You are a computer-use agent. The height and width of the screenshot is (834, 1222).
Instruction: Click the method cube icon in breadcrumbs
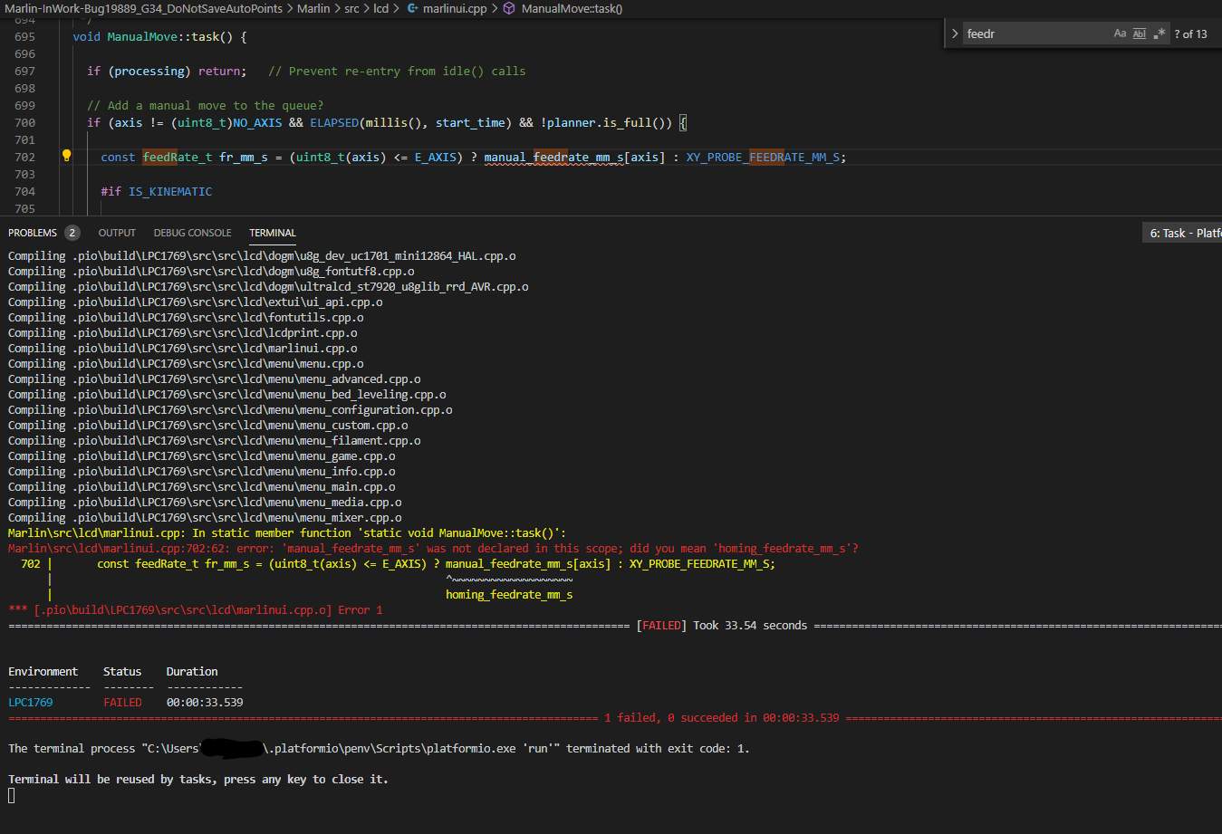pyautogui.click(x=509, y=8)
